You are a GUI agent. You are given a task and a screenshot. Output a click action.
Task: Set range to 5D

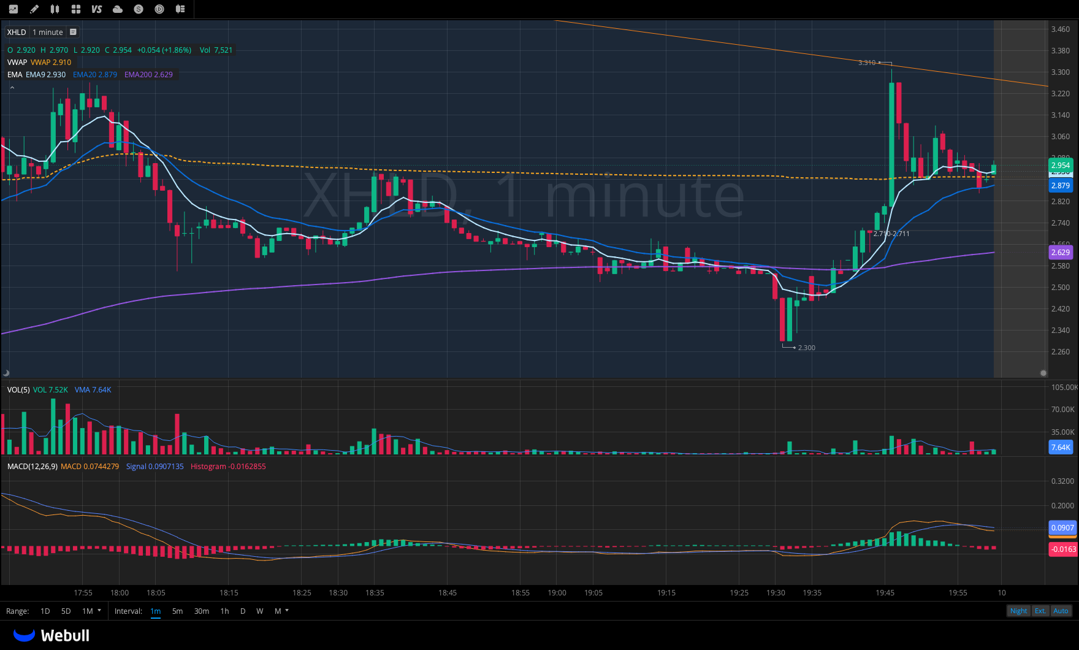click(66, 611)
